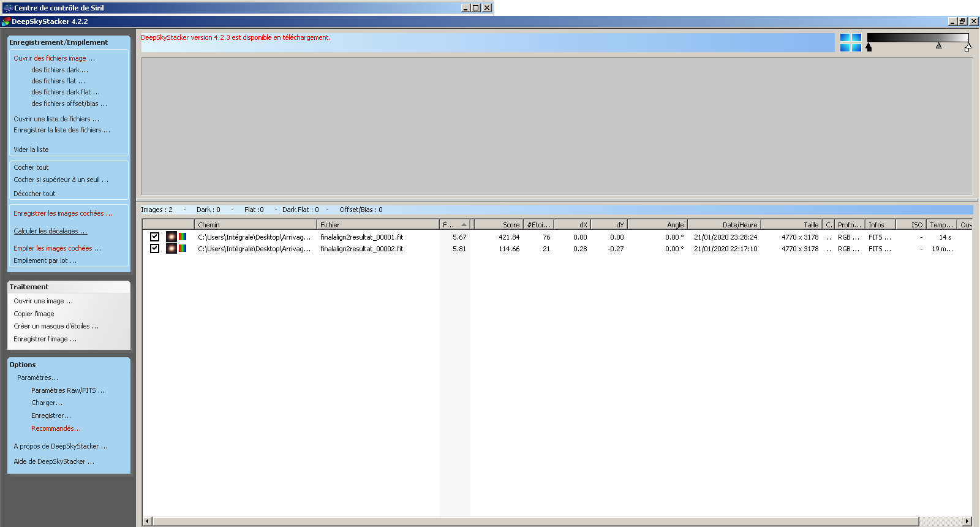Click score value '421.84'
Screen dimensions: 980x527
point(509,237)
